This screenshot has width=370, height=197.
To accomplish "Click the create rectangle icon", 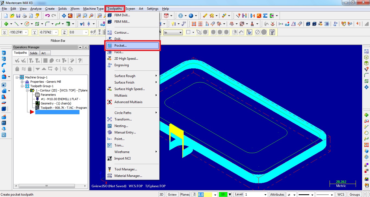I will (37, 24).
